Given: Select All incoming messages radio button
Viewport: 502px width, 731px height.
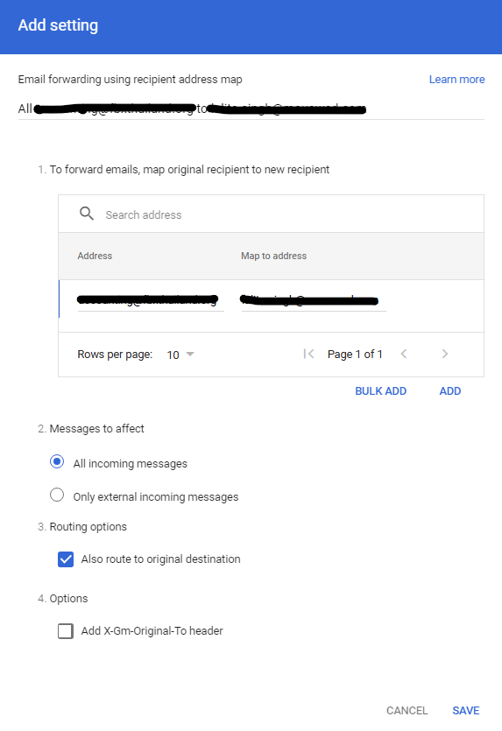Looking at the screenshot, I should (x=57, y=462).
